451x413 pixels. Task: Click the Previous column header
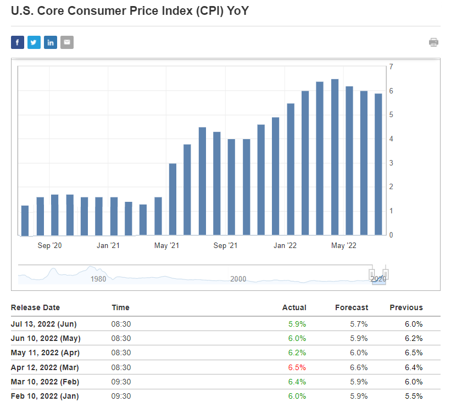[406, 307]
